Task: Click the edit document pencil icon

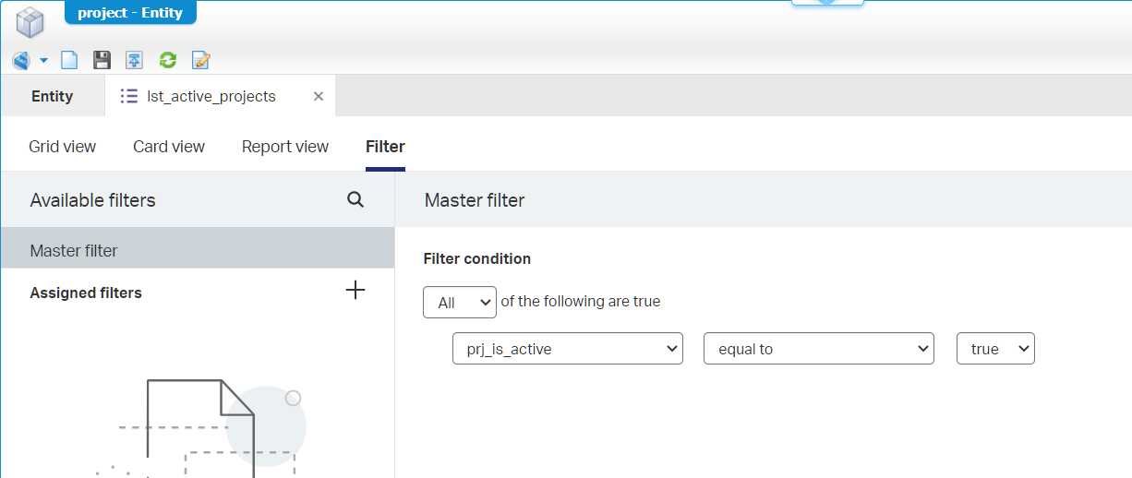Action: coord(200,61)
